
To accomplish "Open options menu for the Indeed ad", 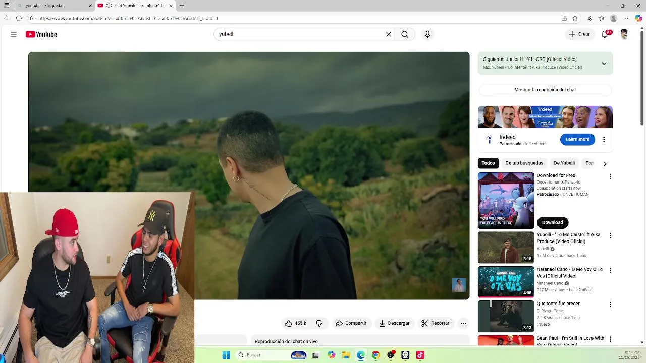I will tap(604, 140).
